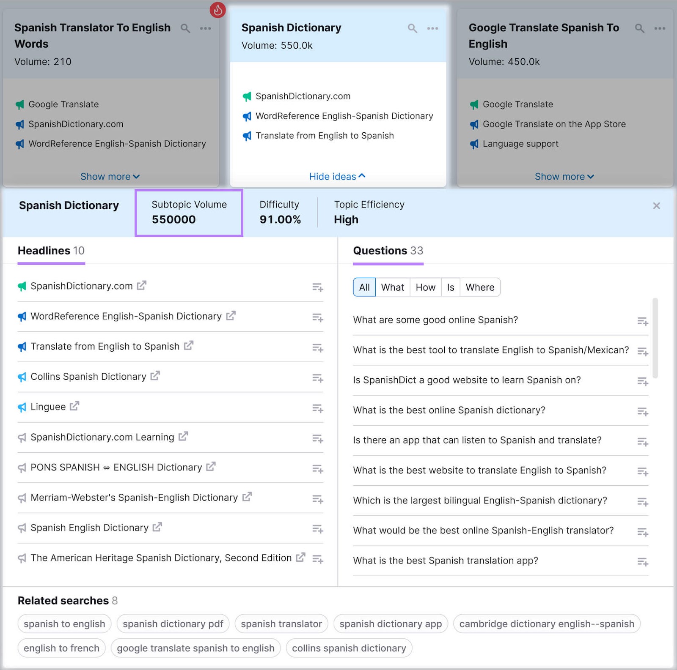The height and width of the screenshot is (670, 677).
Task: Select the 'Where' filter tab
Action: [x=480, y=287]
